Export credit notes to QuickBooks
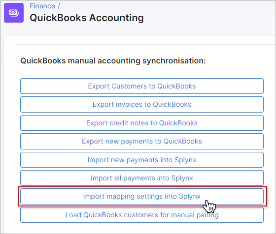 (142, 123)
